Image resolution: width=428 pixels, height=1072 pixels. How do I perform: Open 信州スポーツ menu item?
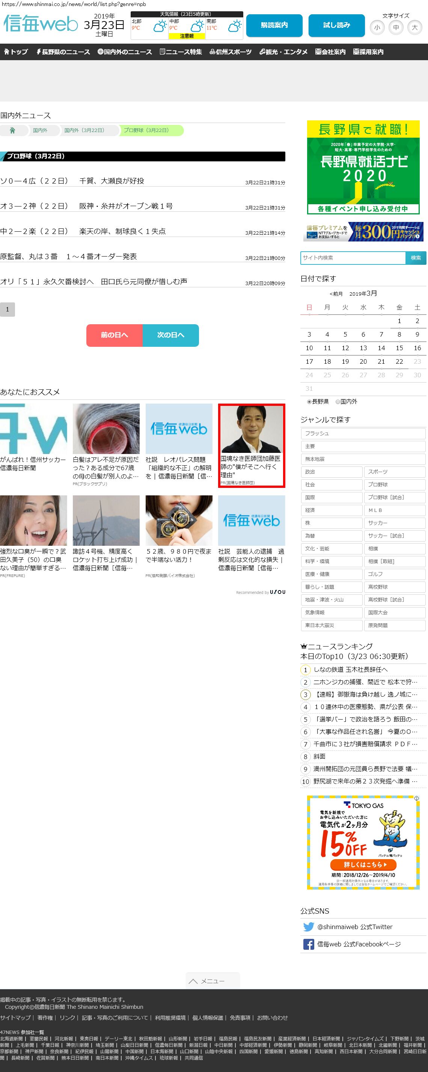pos(231,52)
